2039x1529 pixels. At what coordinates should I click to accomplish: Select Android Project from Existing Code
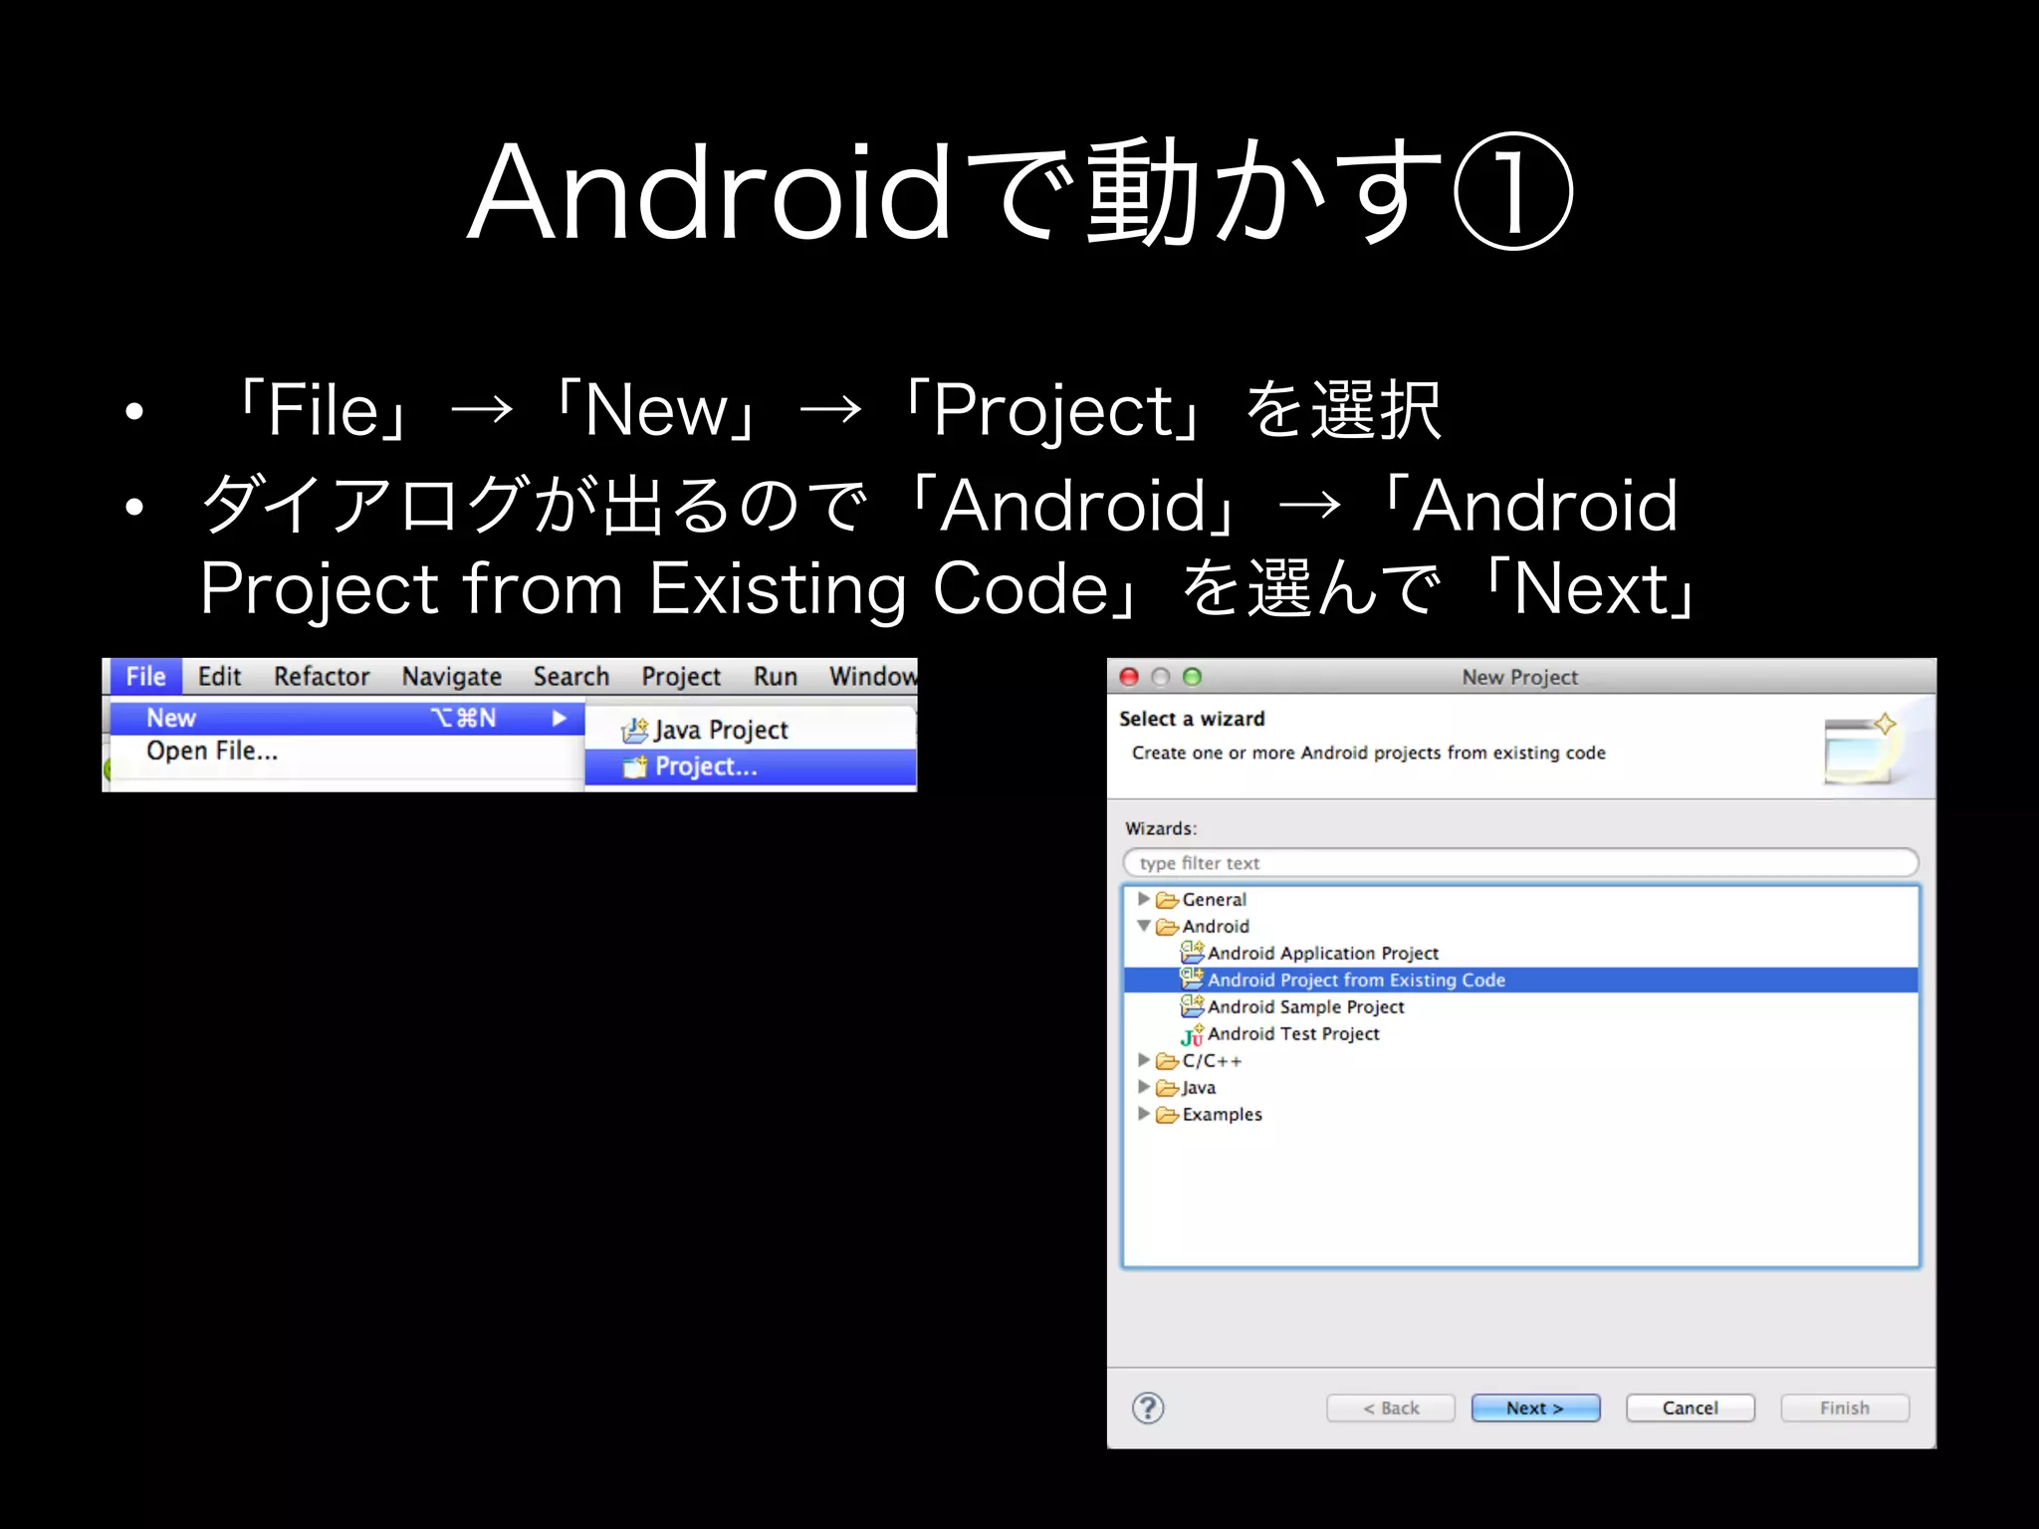[1520, 980]
